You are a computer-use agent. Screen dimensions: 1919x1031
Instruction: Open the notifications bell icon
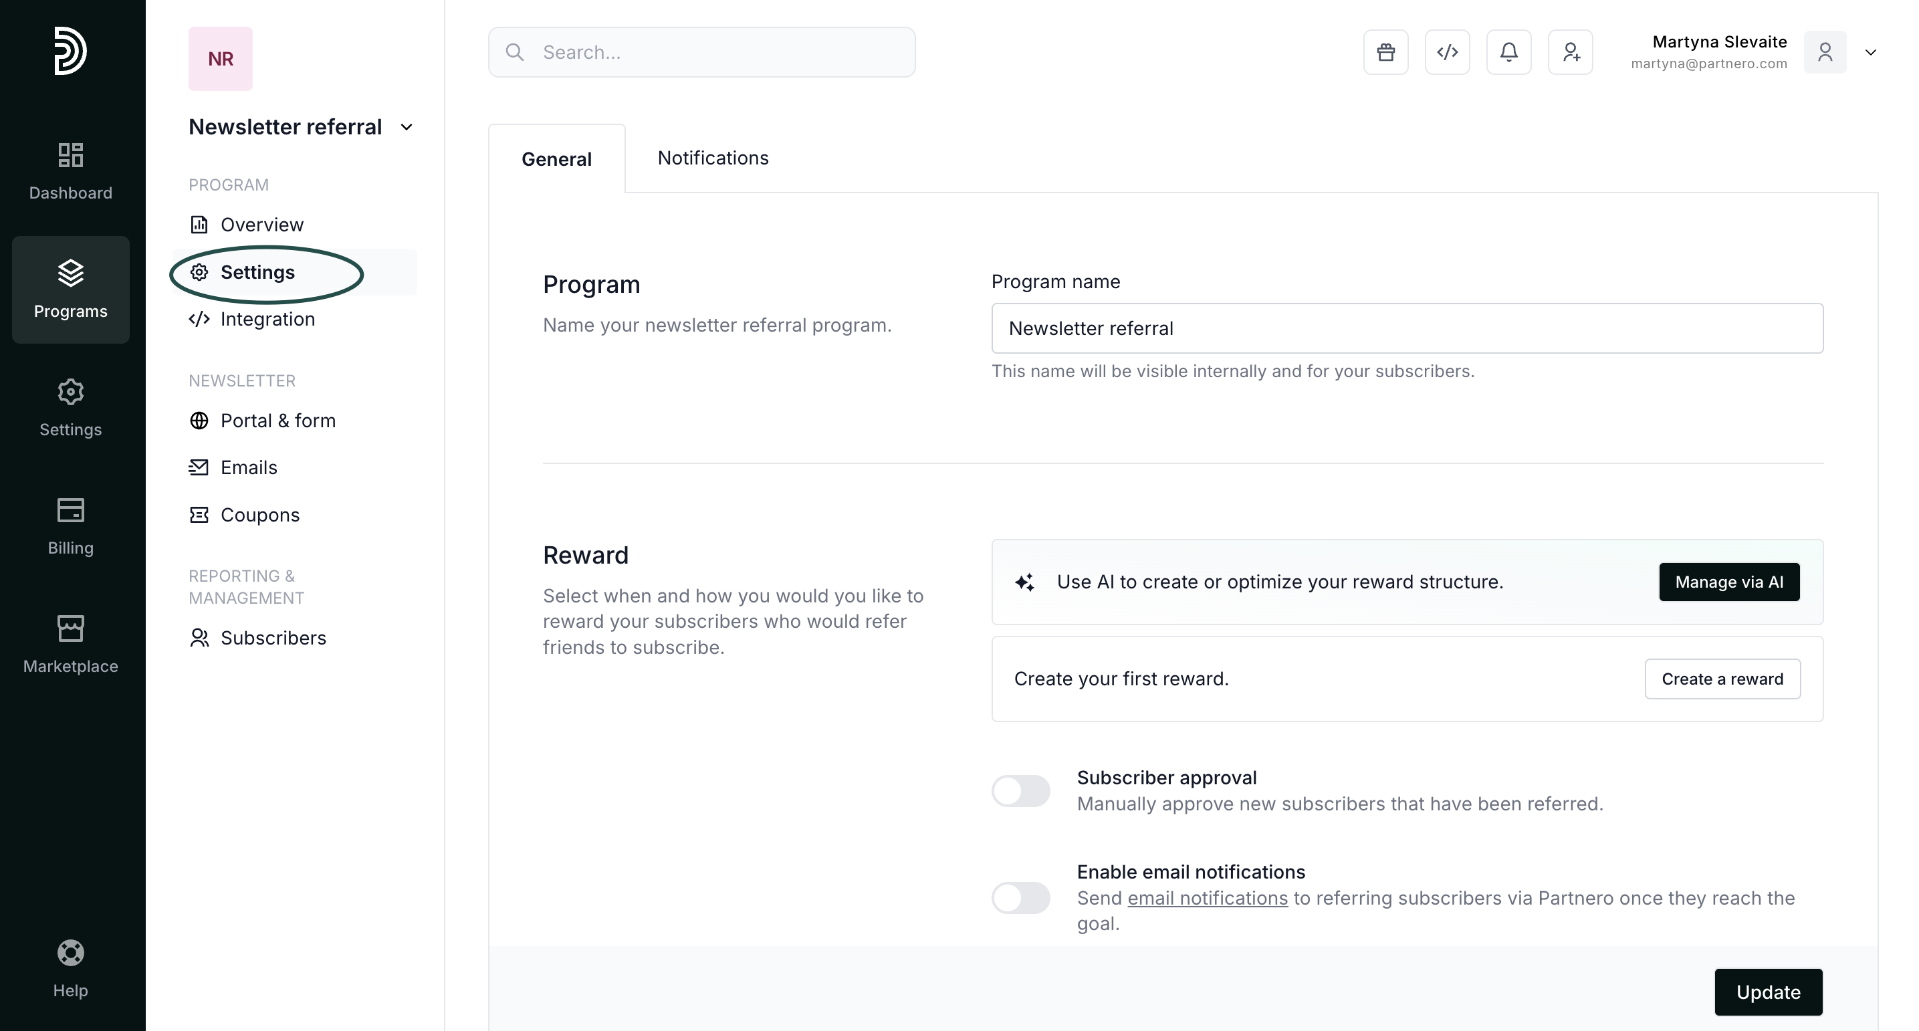[1508, 52]
